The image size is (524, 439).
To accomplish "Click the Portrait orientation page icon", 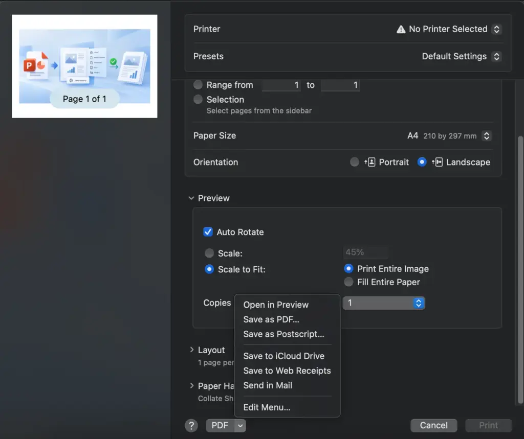I will pyautogui.click(x=370, y=162).
